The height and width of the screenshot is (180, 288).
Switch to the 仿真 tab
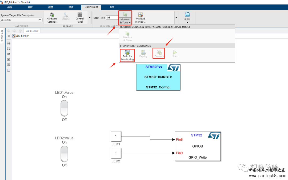10,7
